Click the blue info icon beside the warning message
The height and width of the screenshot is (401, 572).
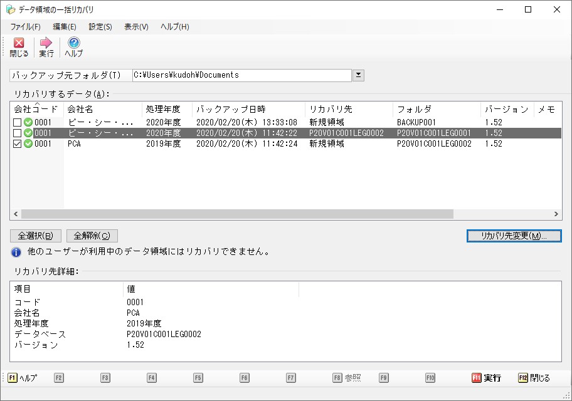(x=16, y=252)
